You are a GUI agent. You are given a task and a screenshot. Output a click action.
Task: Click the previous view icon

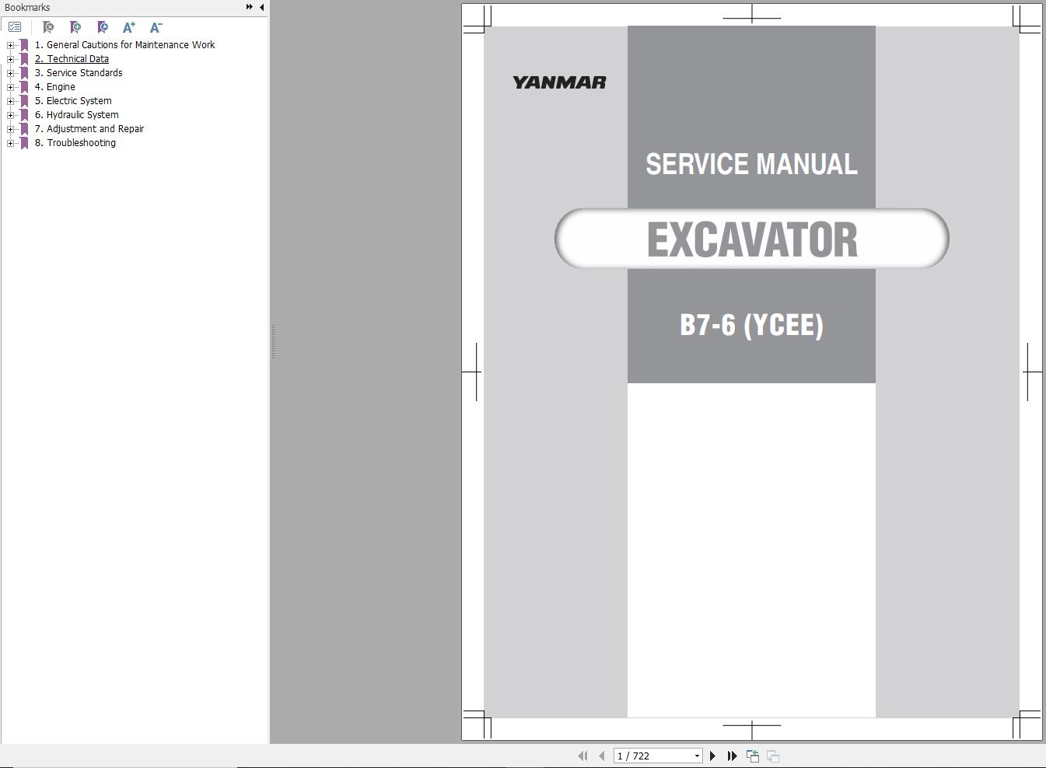(752, 755)
